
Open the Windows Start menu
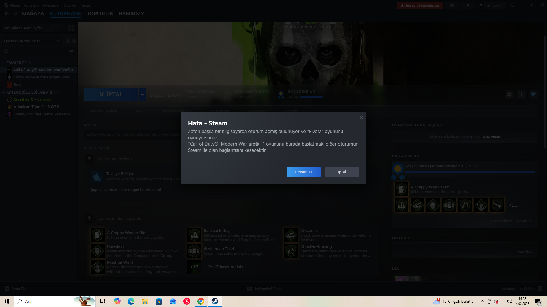7,301
